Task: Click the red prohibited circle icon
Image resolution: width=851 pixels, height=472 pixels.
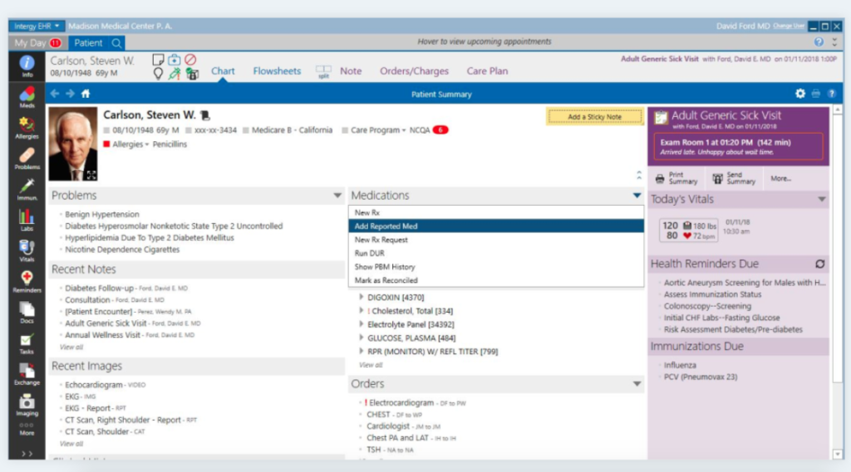Action: [x=190, y=60]
